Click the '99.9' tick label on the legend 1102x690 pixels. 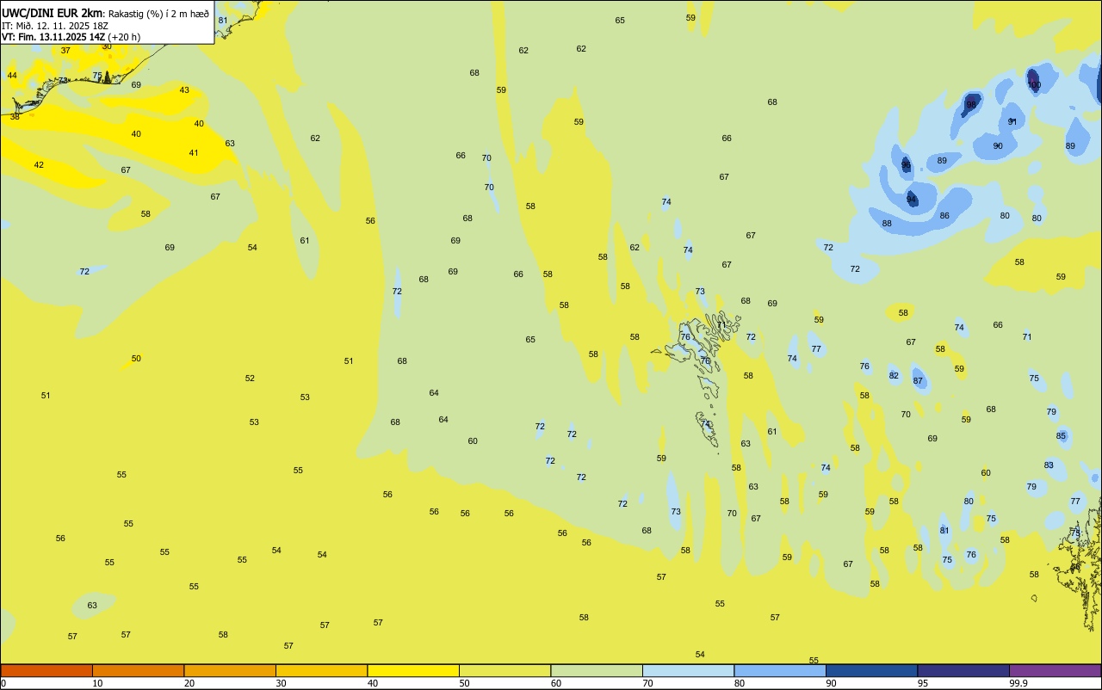tap(1018, 683)
